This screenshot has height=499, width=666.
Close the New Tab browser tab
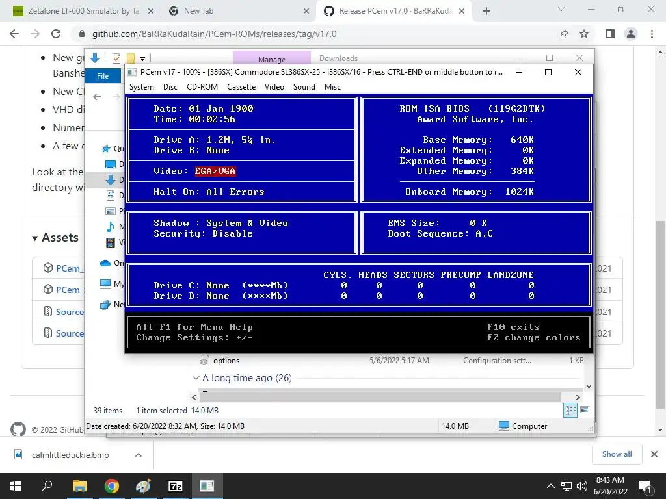pos(306,12)
